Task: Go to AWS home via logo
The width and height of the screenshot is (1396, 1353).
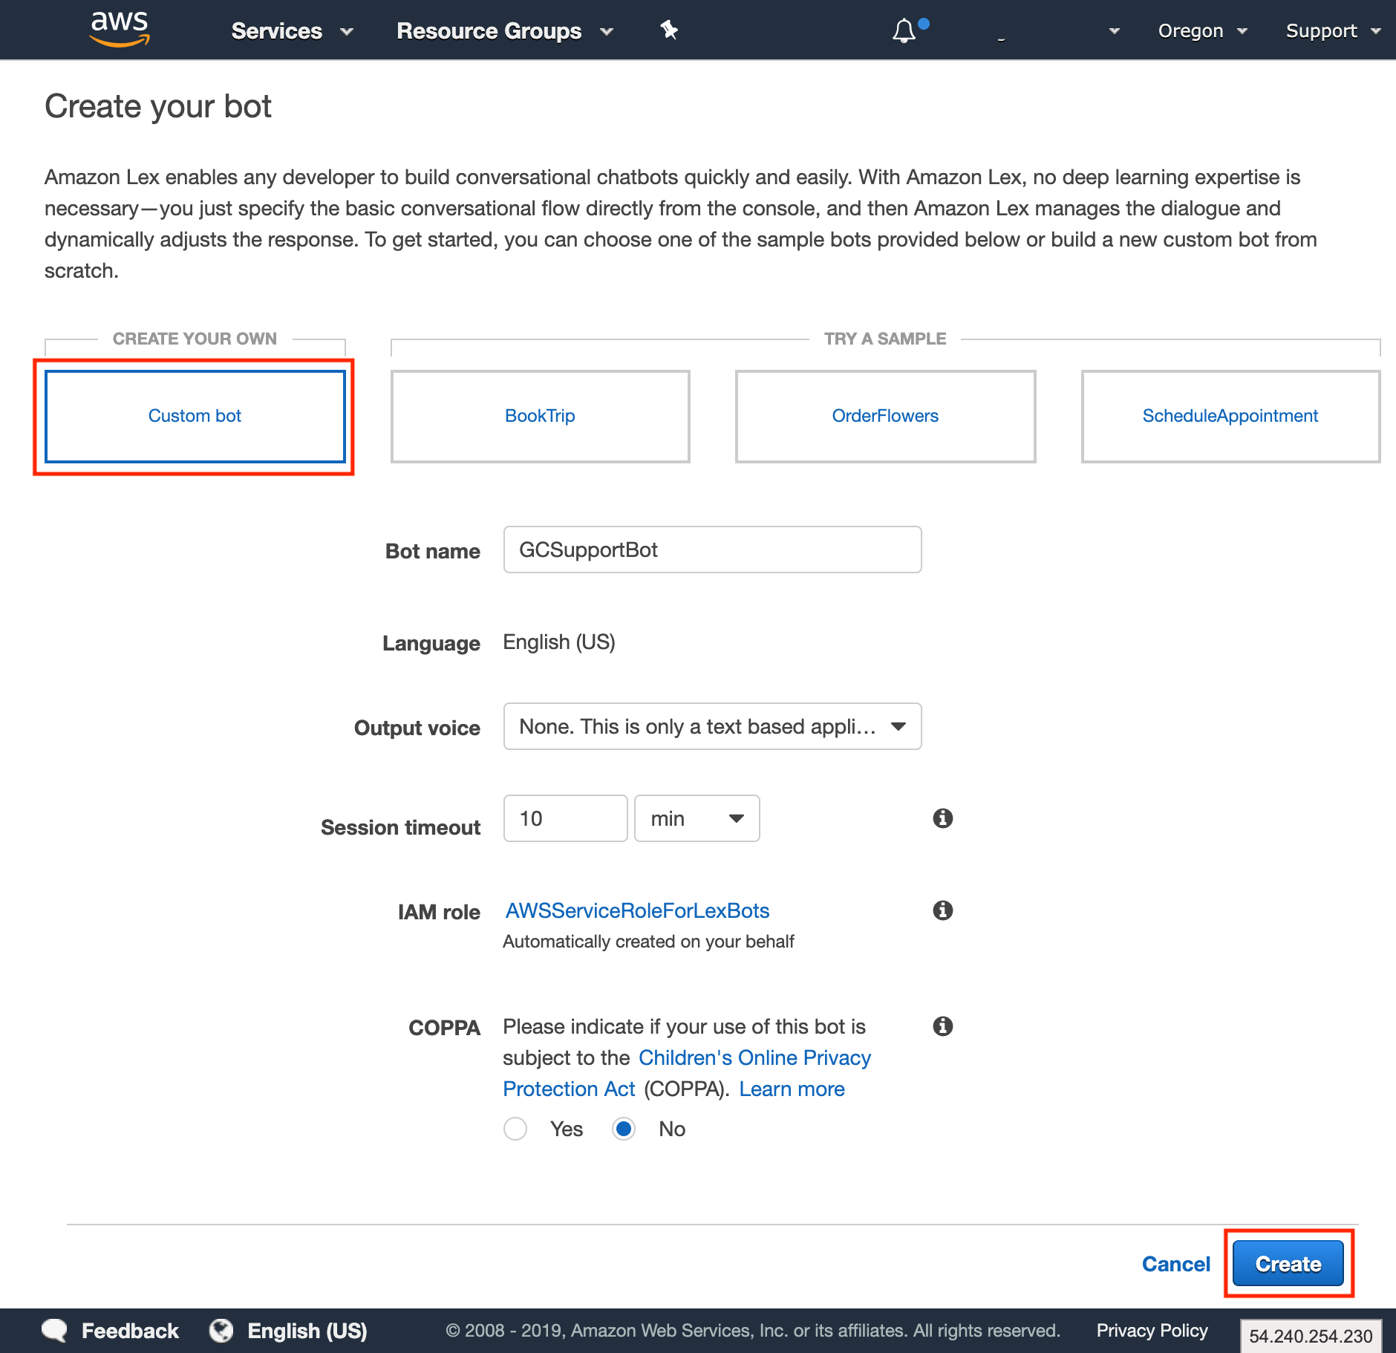Action: click(120, 30)
